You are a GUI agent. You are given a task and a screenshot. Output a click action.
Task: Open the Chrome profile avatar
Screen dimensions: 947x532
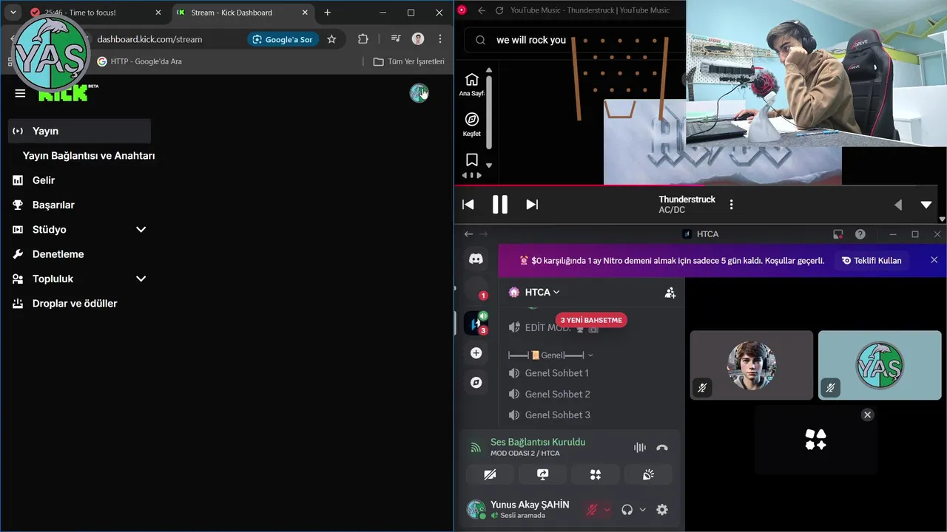point(418,39)
